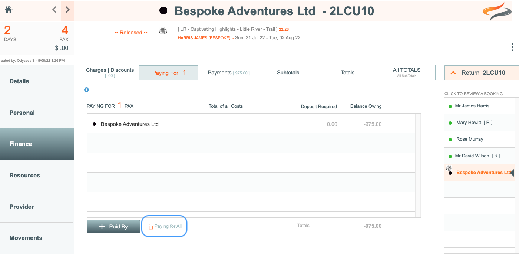Navigate to previous record with left arrow
Image resolution: width=519 pixels, height=257 pixels.
[x=54, y=10]
